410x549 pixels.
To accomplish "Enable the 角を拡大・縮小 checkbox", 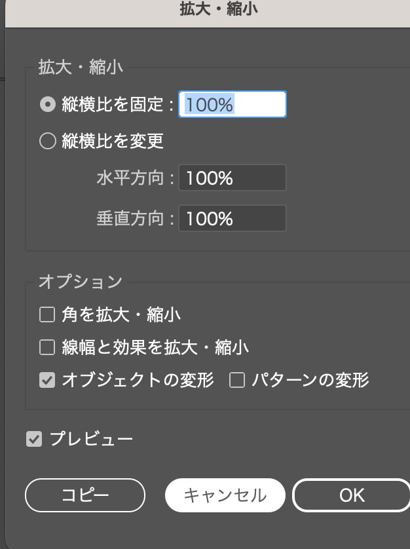I will click(x=47, y=315).
